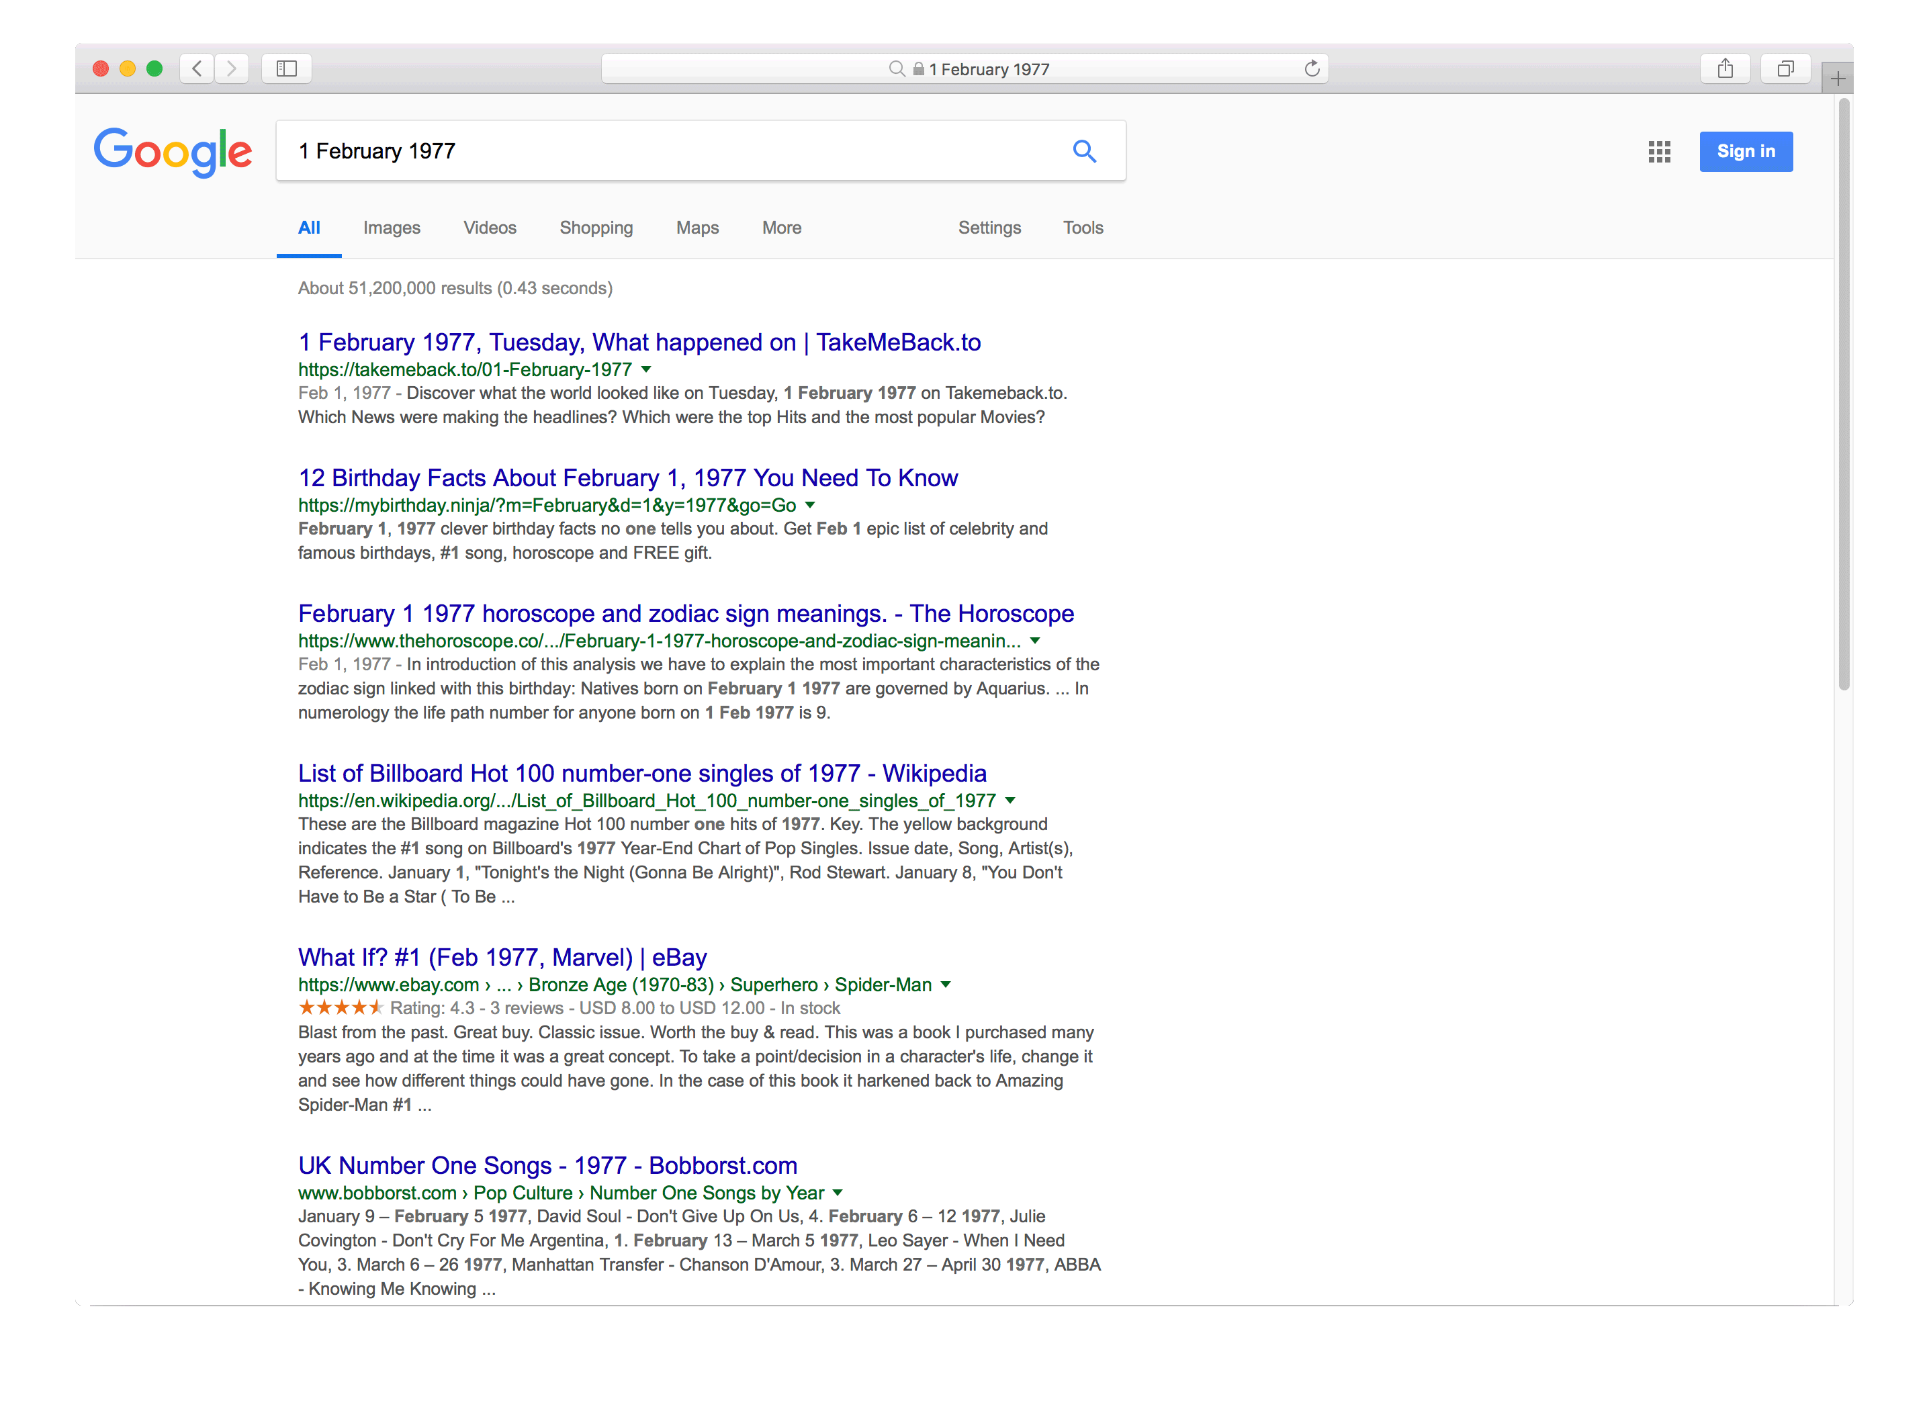The width and height of the screenshot is (1929, 1413).
Task: Add a new tab with plus icon
Action: [1836, 79]
